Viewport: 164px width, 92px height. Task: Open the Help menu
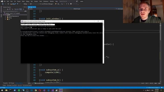click(x=56, y=1)
